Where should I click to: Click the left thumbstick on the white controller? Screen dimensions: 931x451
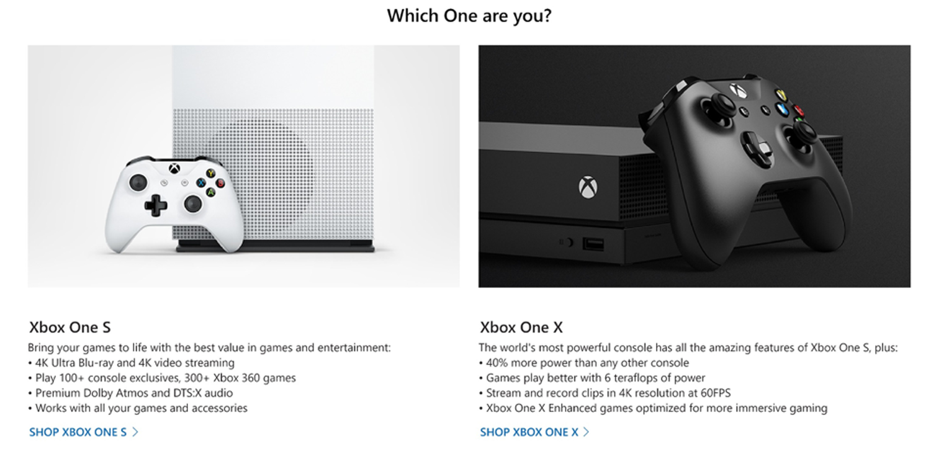tap(138, 182)
